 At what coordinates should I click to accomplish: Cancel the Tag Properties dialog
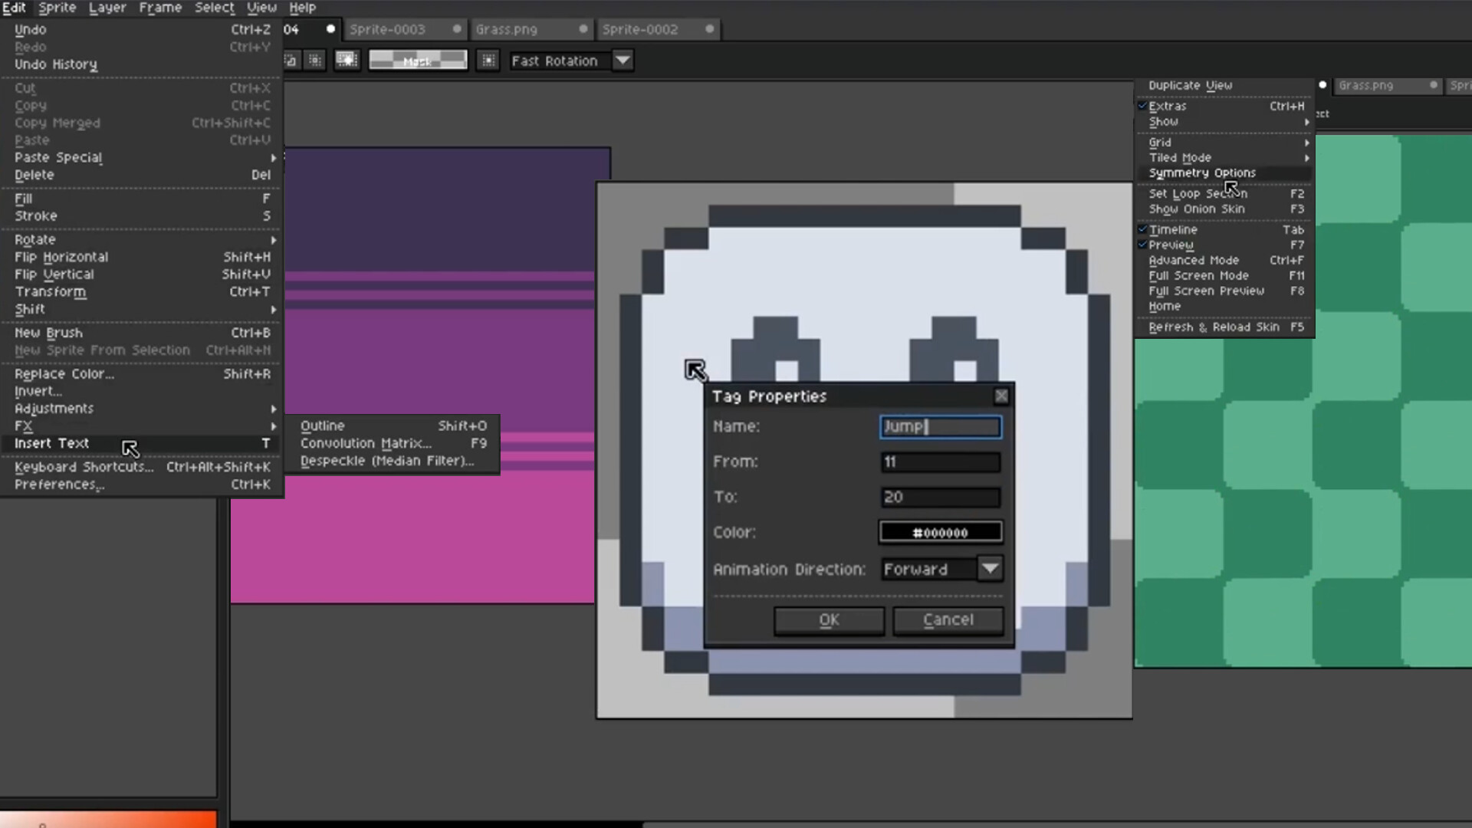(x=948, y=620)
